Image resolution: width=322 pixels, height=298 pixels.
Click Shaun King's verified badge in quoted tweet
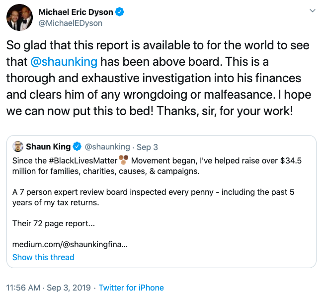(77, 147)
